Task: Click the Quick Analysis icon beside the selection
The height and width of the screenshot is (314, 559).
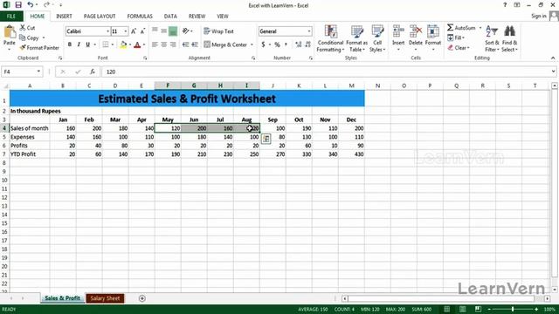Action: [266, 139]
